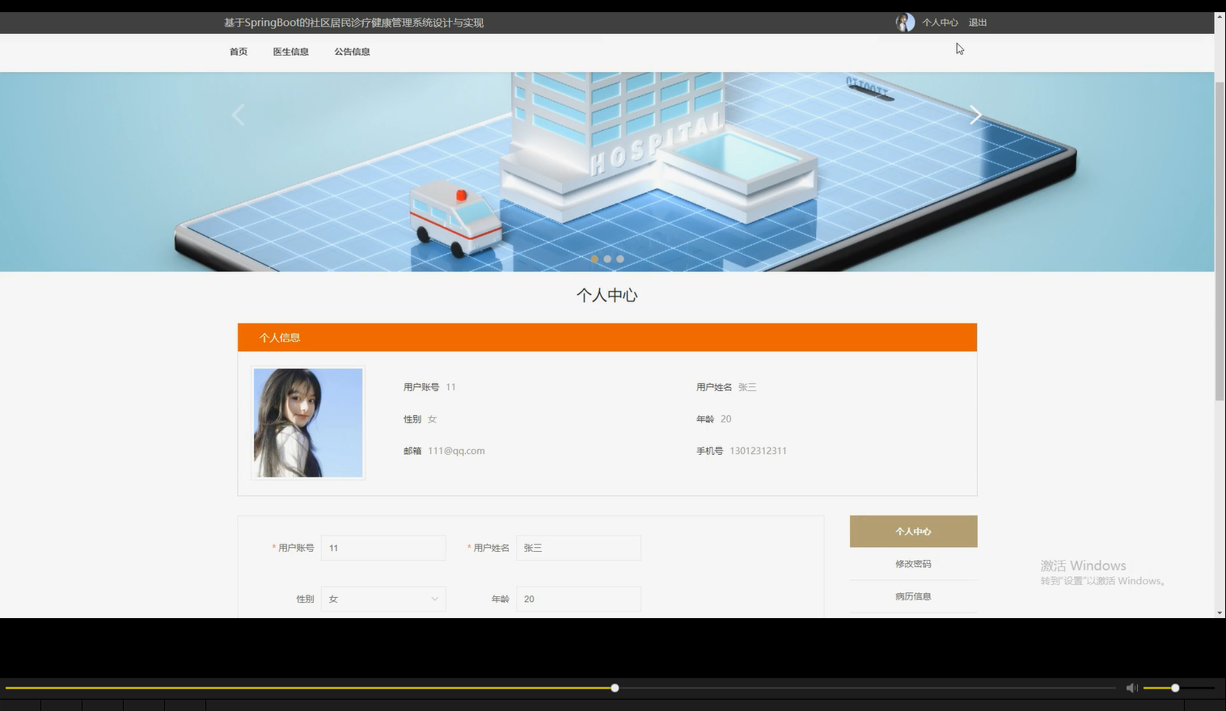Click the profile photo thumbnail
Image resolution: width=1226 pixels, height=711 pixels.
point(307,422)
